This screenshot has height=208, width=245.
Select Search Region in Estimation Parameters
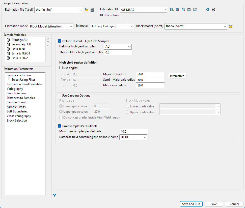(x=16, y=93)
